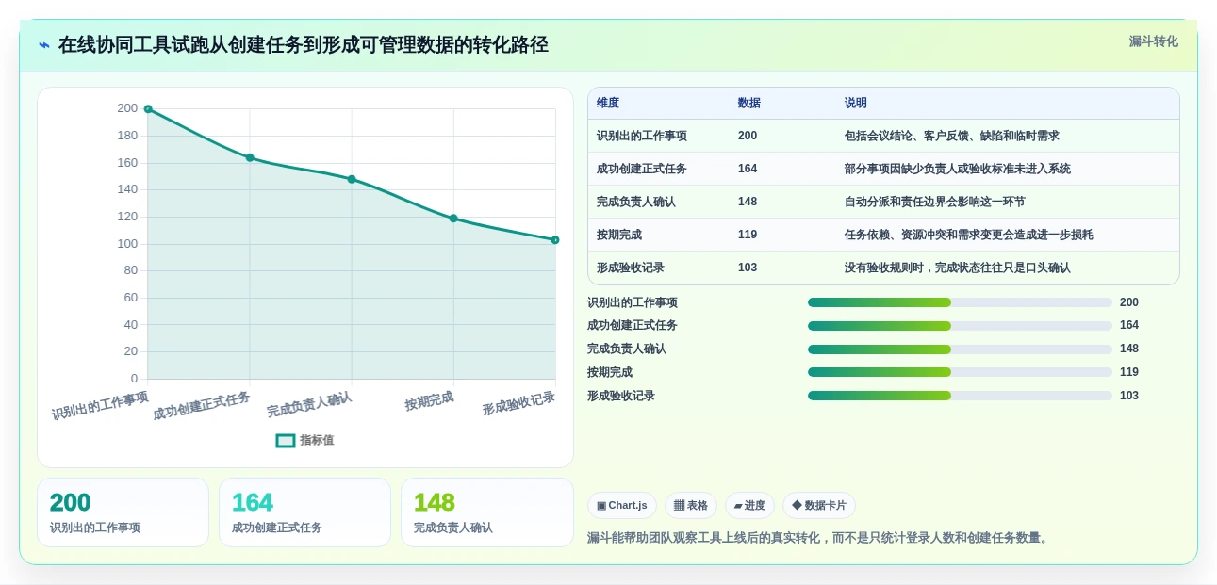Click the progress bar for 成功创建正式任务
This screenshot has width=1217, height=585.
[960, 325]
